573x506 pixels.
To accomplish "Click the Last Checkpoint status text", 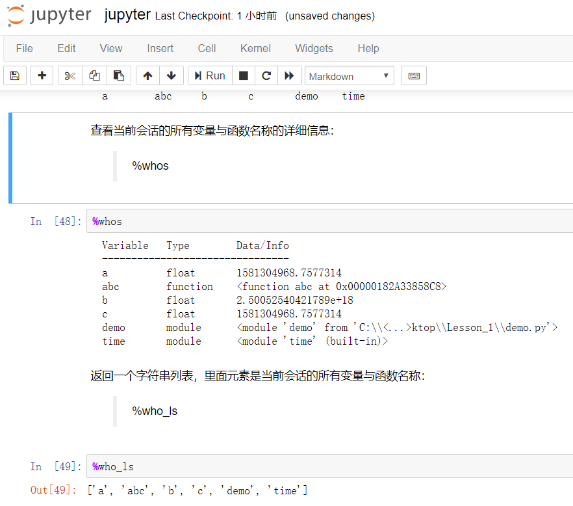I will [216, 16].
